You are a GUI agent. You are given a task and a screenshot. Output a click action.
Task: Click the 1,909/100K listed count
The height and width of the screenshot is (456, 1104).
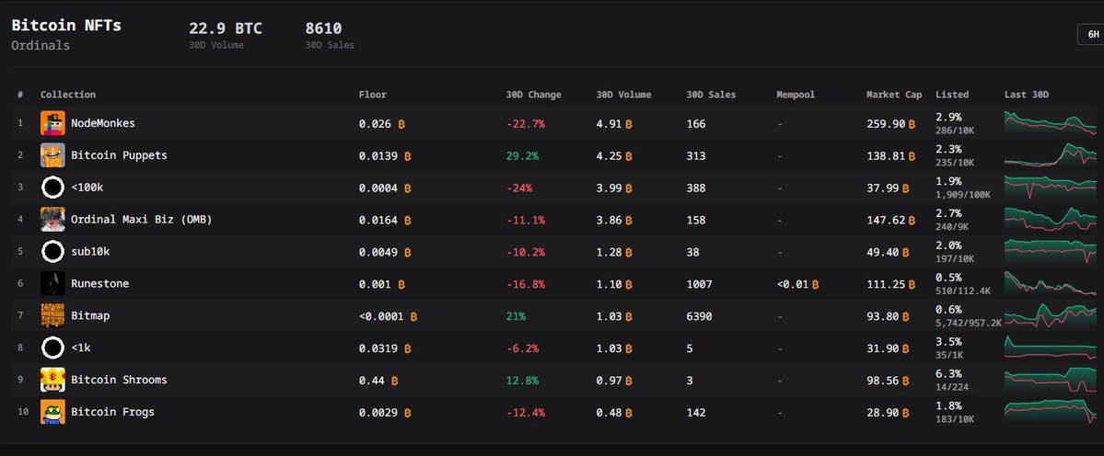point(962,195)
